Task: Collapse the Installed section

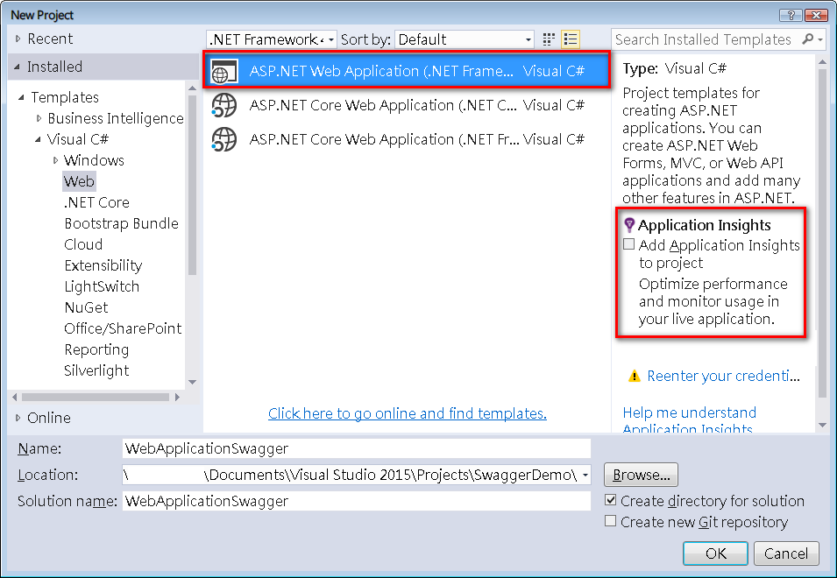Action: pyautogui.click(x=18, y=67)
